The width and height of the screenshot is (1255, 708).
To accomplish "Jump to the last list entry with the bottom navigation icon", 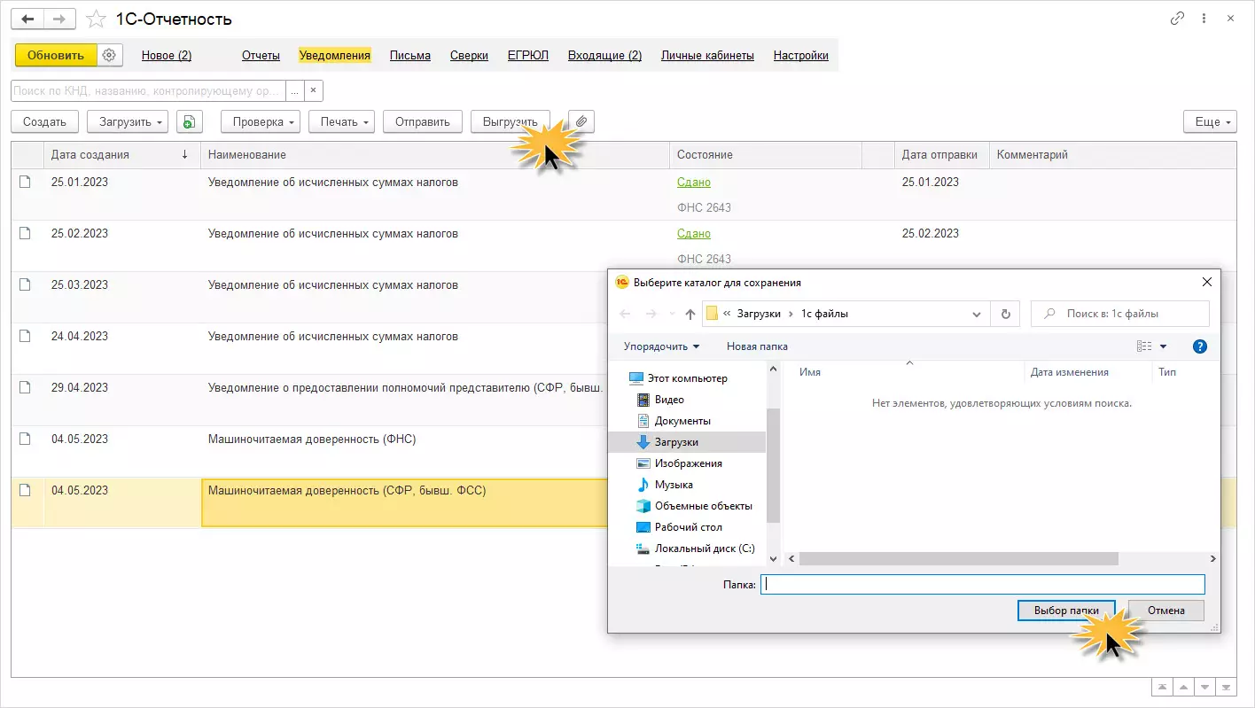I will click(x=1226, y=688).
